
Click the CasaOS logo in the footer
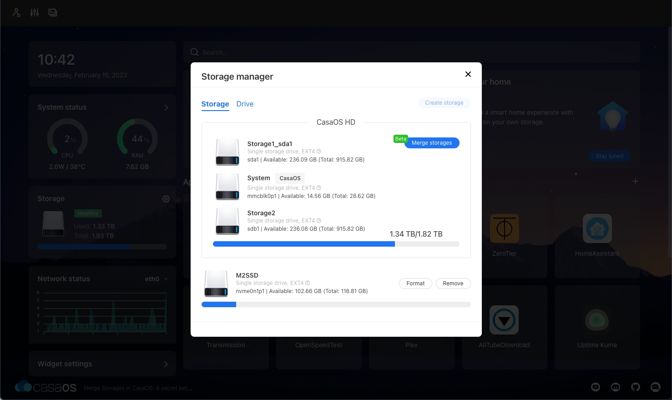(x=45, y=387)
